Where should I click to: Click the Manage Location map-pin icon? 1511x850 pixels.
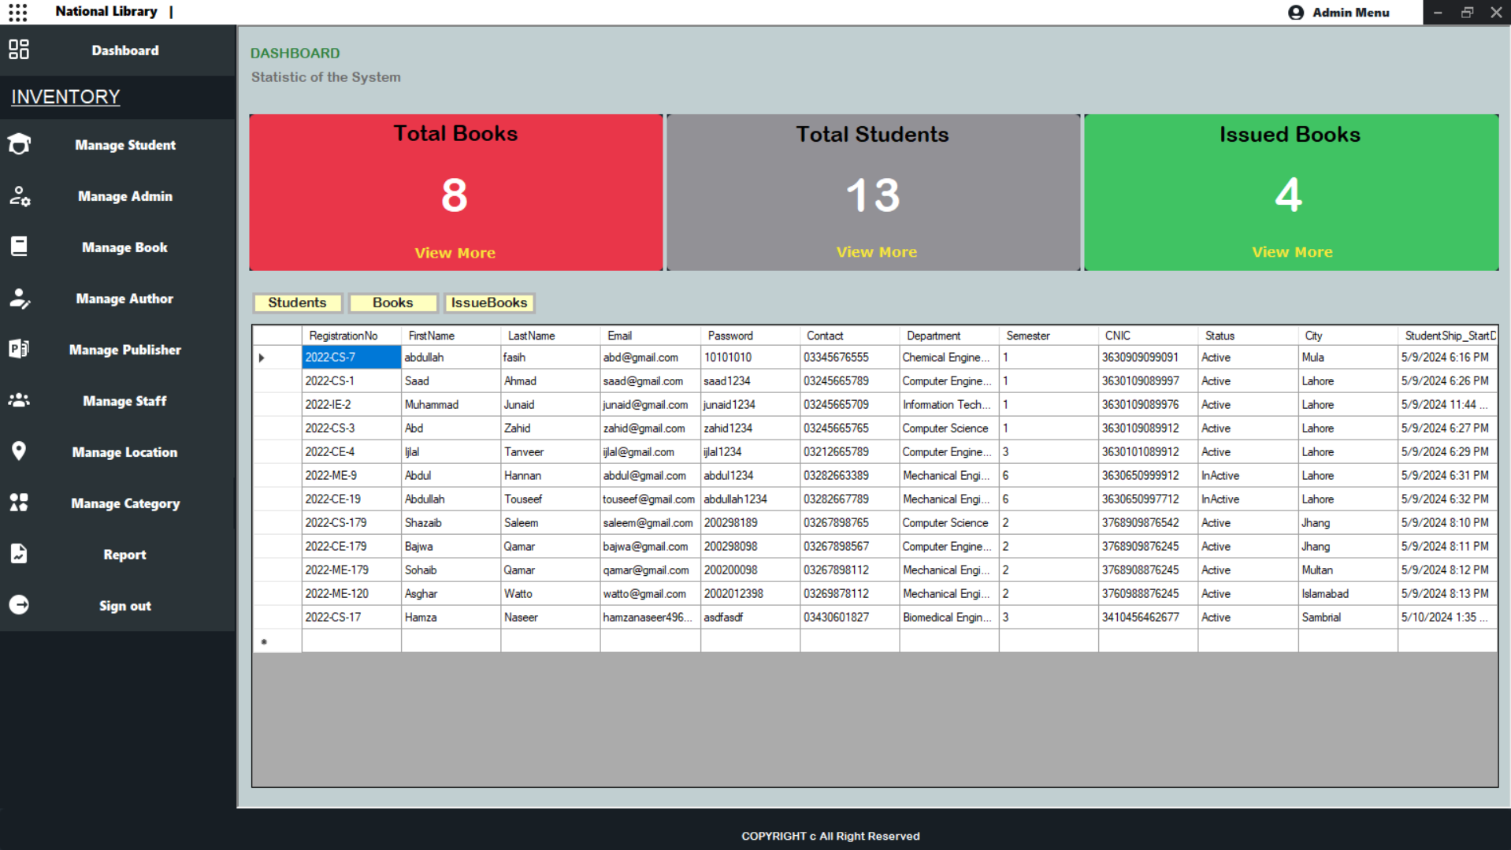19,451
